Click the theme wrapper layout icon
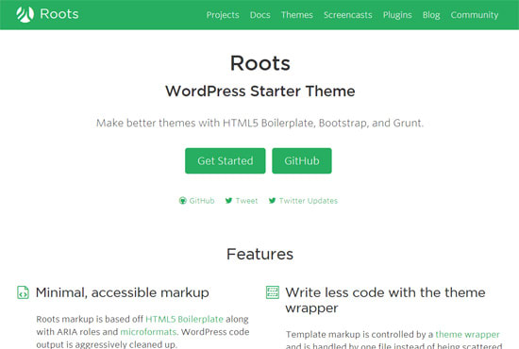This screenshot has width=519, height=349. pyautogui.click(x=273, y=292)
